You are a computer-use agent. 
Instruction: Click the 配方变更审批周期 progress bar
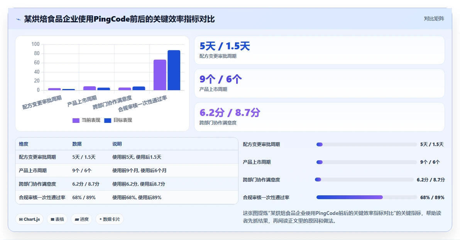pyautogui.click(x=367, y=144)
